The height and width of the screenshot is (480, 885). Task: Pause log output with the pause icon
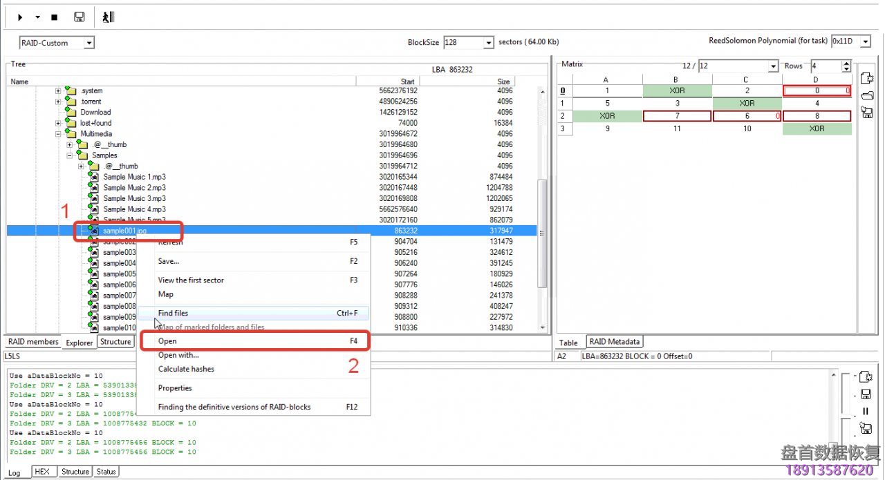(x=866, y=411)
